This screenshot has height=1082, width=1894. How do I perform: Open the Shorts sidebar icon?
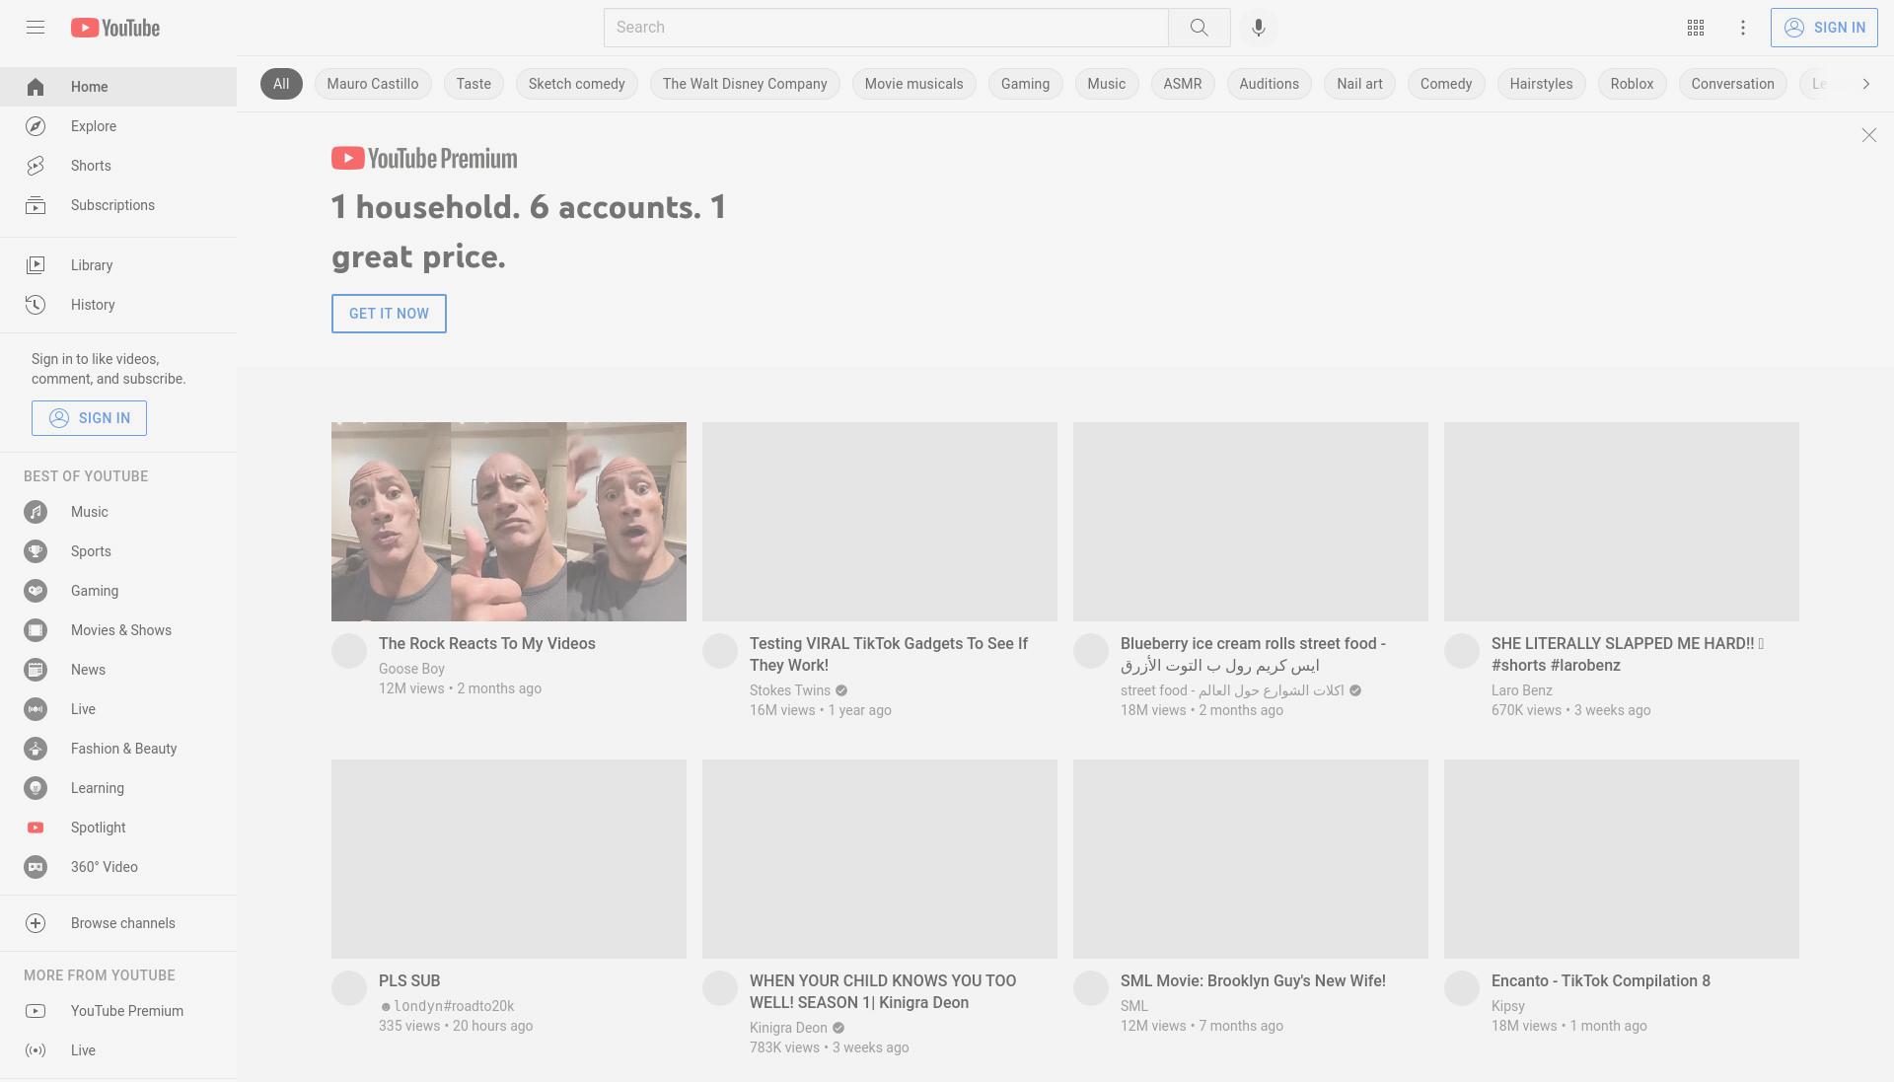coord(36,166)
